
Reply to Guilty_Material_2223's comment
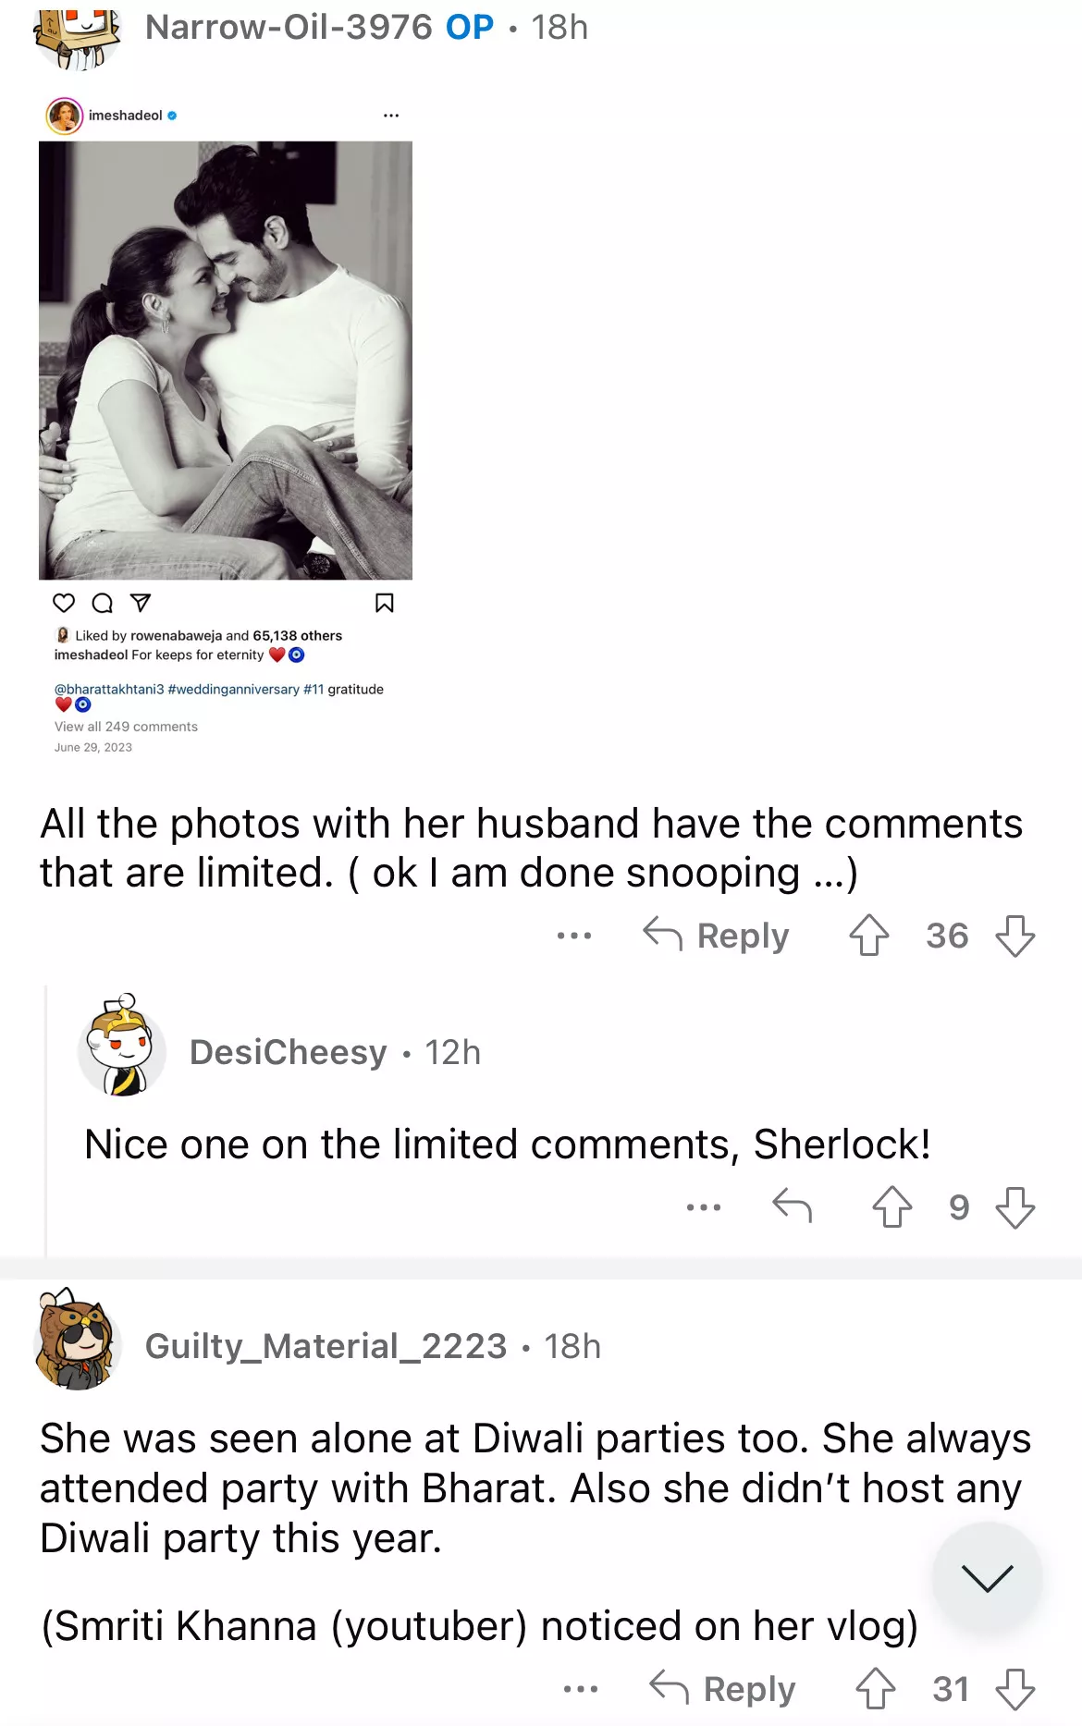pyautogui.click(x=723, y=1688)
